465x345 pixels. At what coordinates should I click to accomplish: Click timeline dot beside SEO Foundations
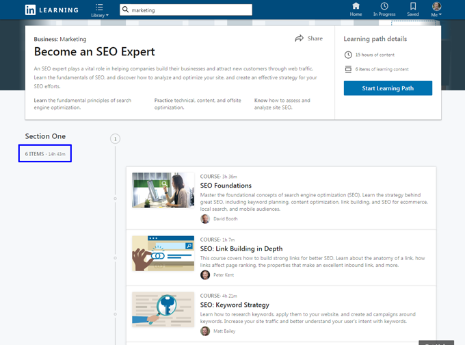tap(116, 199)
